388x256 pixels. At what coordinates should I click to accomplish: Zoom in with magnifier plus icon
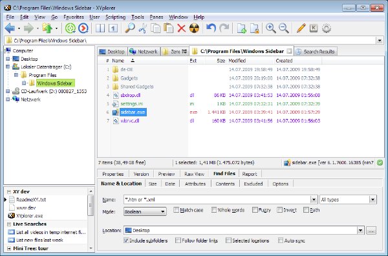coord(271,28)
